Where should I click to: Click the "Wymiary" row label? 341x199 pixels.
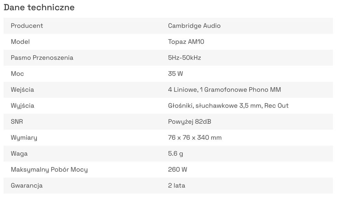[24, 138]
